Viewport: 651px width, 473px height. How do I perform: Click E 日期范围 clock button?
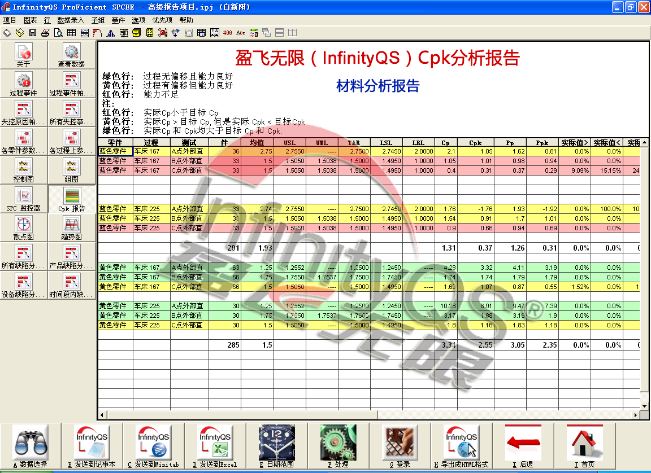(x=276, y=446)
